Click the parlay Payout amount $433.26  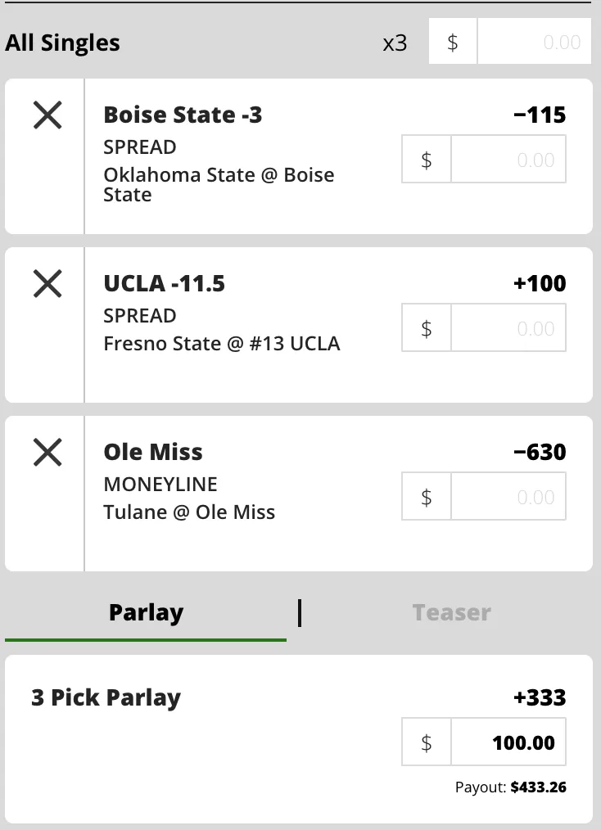[538, 788]
